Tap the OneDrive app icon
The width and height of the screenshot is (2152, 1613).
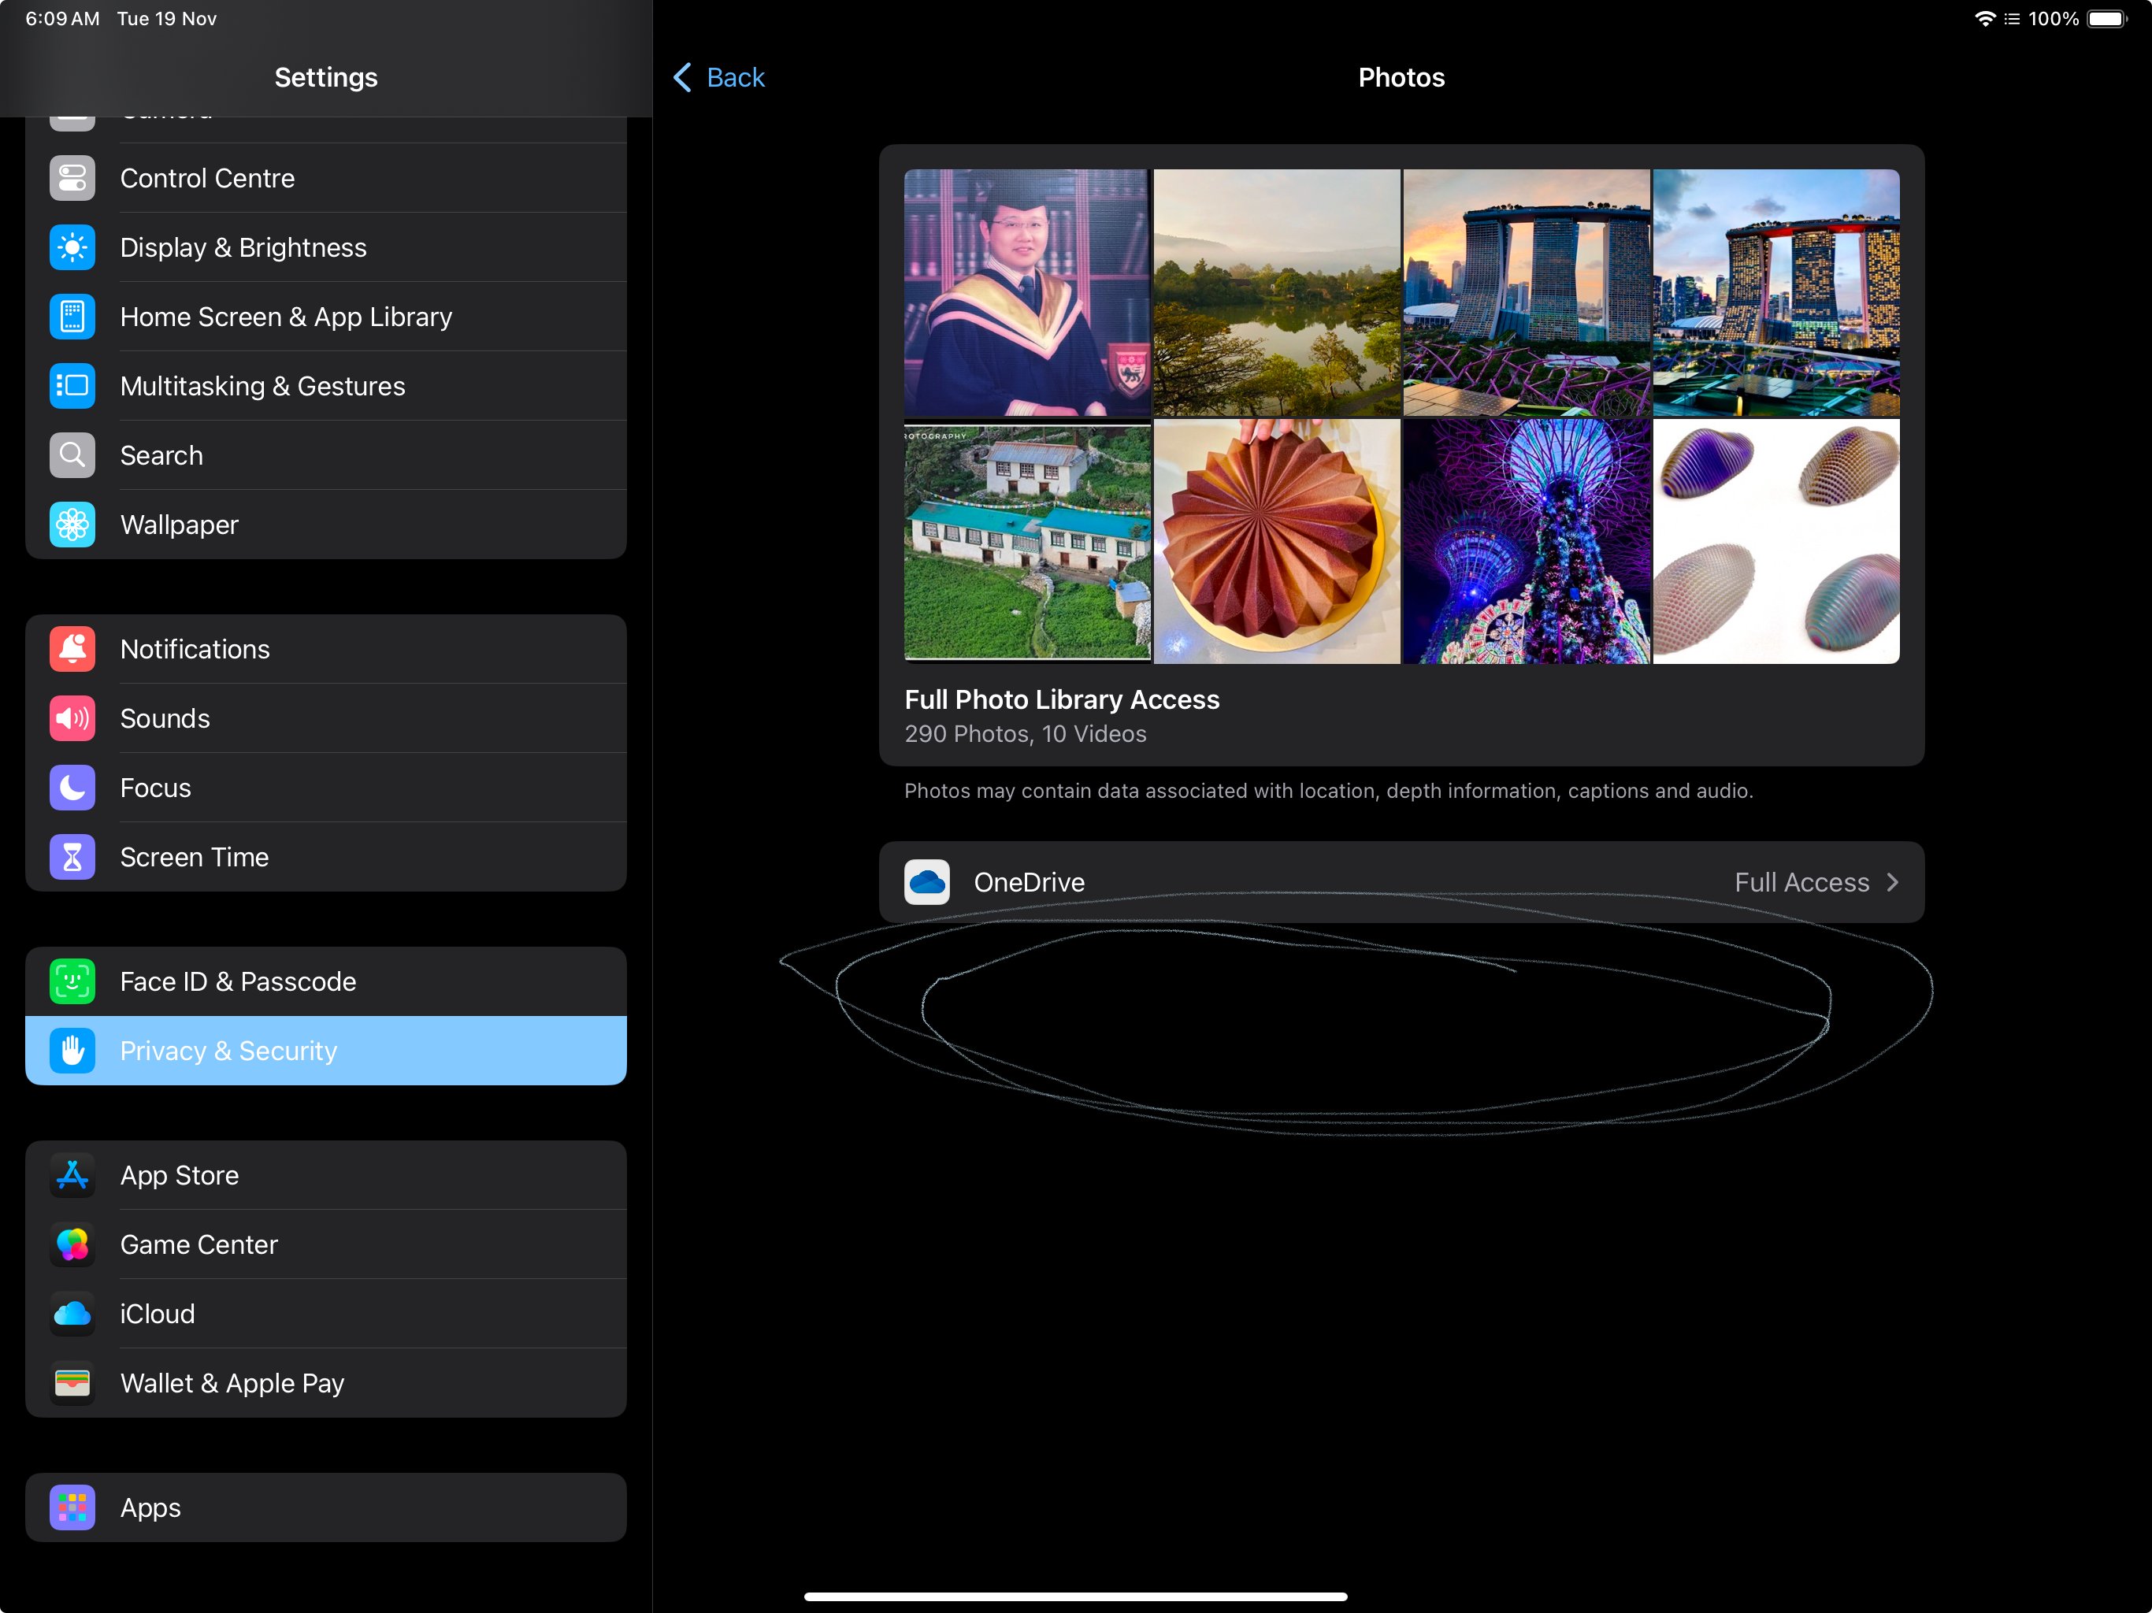click(927, 882)
